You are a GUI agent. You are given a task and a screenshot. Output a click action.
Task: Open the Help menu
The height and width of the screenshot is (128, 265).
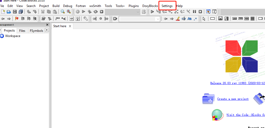(x=179, y=6)
